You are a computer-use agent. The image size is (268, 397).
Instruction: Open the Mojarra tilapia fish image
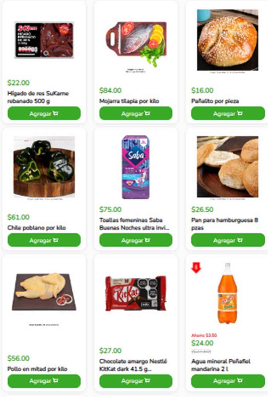(x=136, y=43)
